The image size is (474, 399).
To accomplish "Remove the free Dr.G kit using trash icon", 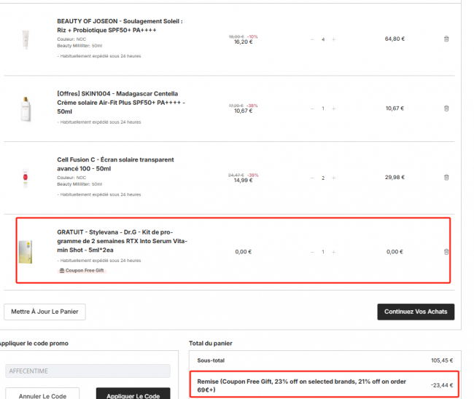I will point(446,252).
